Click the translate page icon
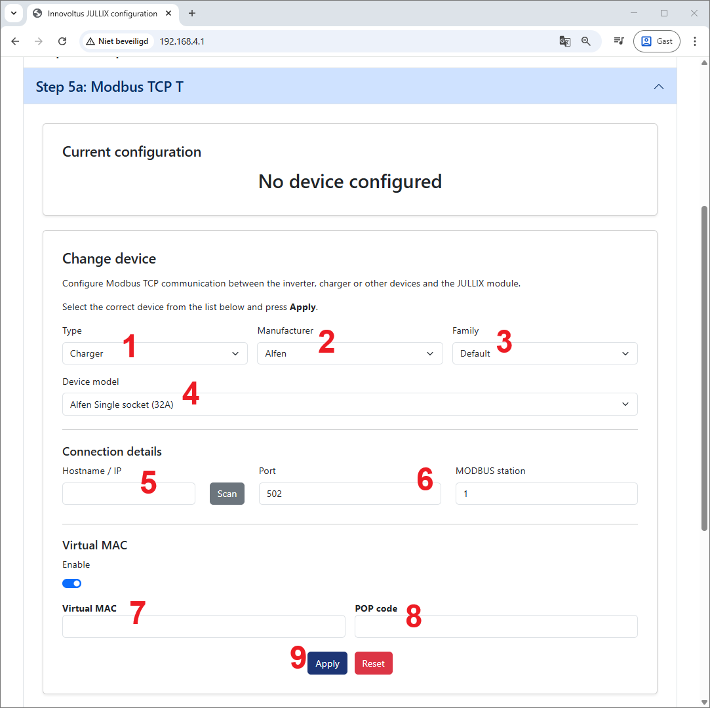The image size is (710, 708). (x=564, y=41)
